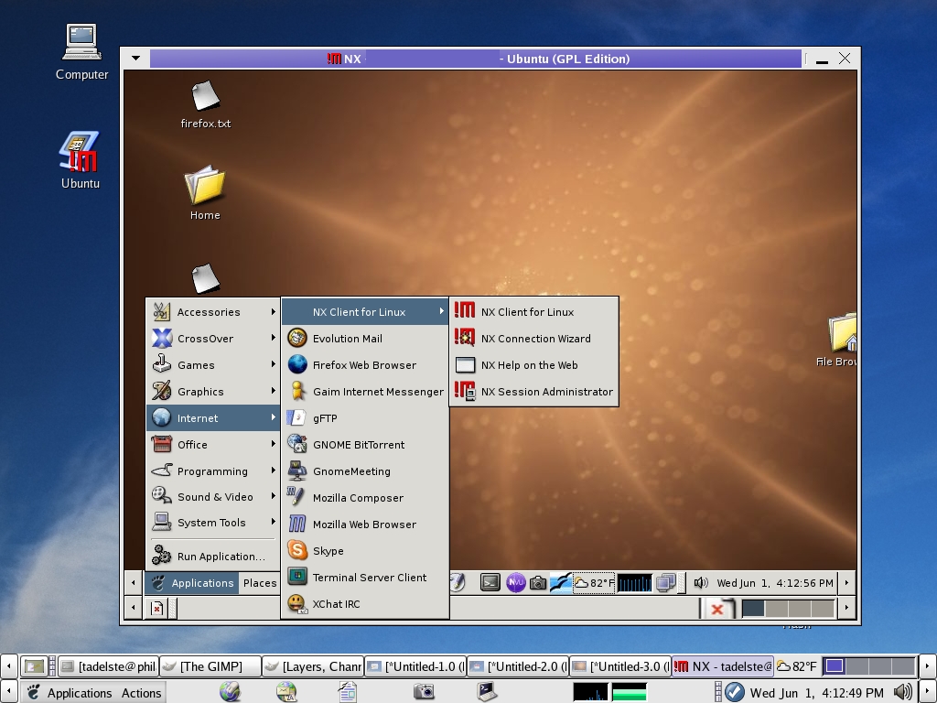Click the screenshot camera icon in outer panel
The width and height of the screenshot is (937, 703).
[x=424, y=692]
